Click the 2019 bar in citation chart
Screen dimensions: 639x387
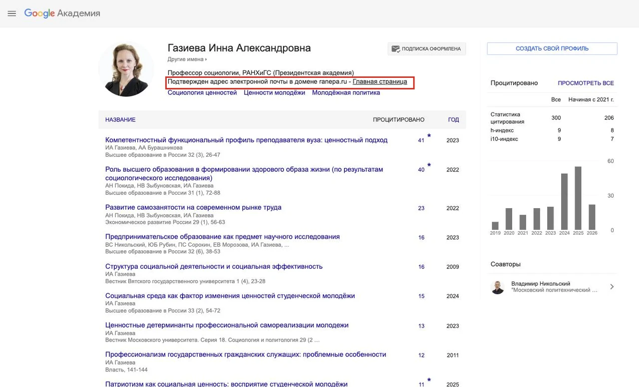click(495, 226)
